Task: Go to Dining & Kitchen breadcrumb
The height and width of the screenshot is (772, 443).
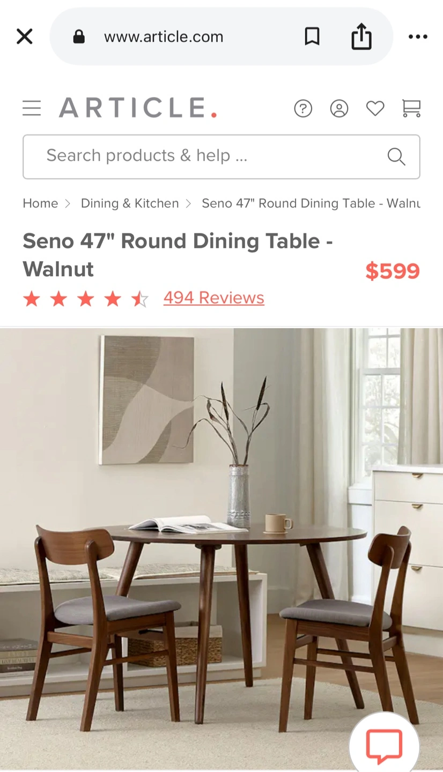Action: (130, 203)
